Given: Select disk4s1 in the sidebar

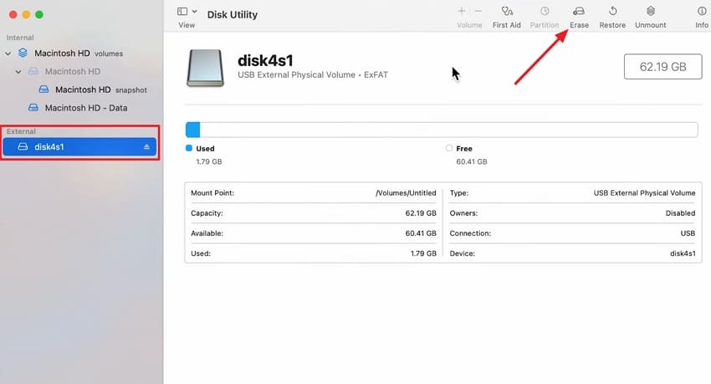Looking at the screenshot, I should [79, 147].
